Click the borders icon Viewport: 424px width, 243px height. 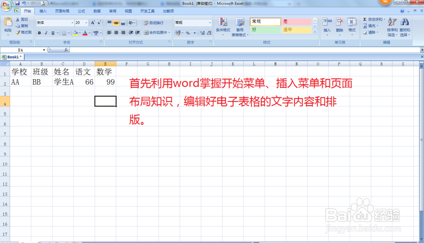coord(64,33)
